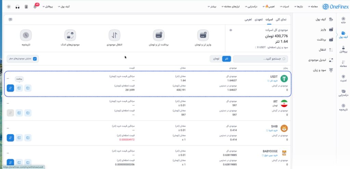Expand the کیف پول header dropdown
Viewport: 350px width, 169px height.
click(x=64, y=7)
